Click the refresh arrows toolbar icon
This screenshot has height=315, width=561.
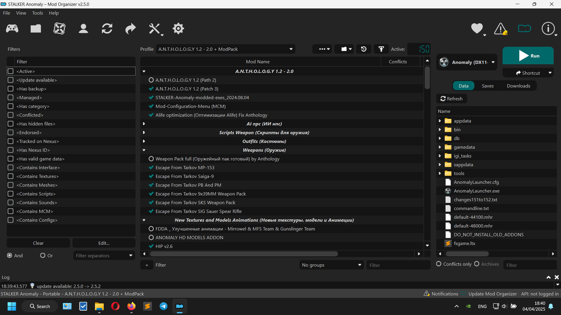(107, 29)
